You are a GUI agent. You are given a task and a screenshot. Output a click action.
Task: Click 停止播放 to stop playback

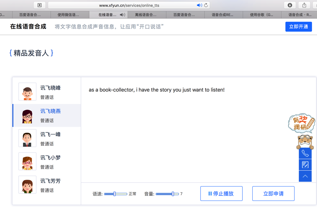click(x=221, y=194)
